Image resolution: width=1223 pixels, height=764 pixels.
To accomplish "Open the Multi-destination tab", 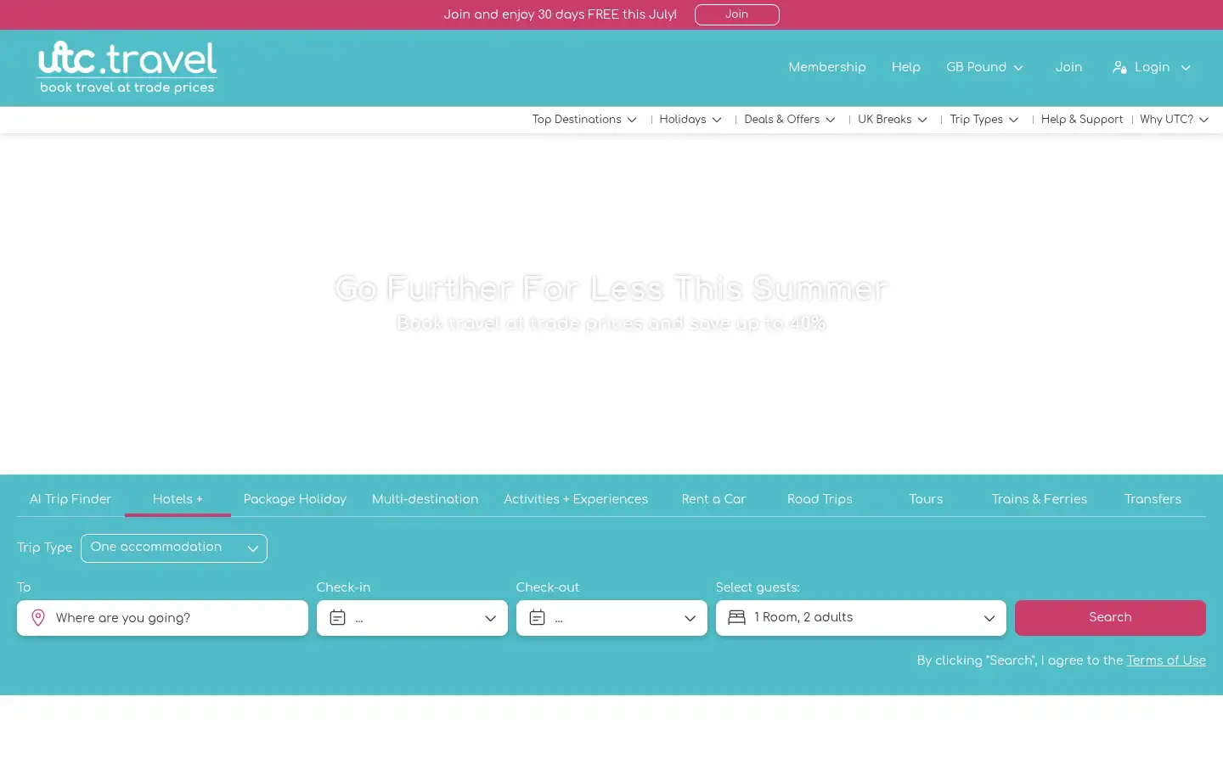I will pyautogui.click(x=425, y=499).
